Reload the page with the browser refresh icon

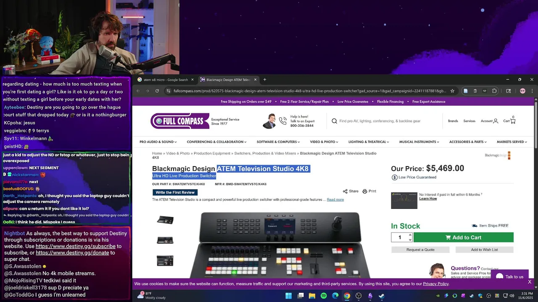click(x=157, y=91)
